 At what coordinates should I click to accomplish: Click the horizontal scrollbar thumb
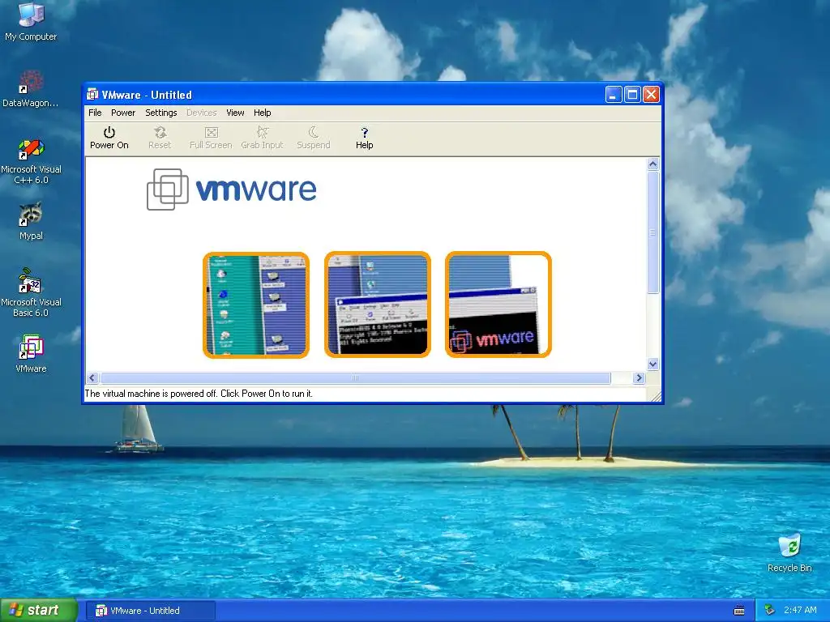point(355,377)
